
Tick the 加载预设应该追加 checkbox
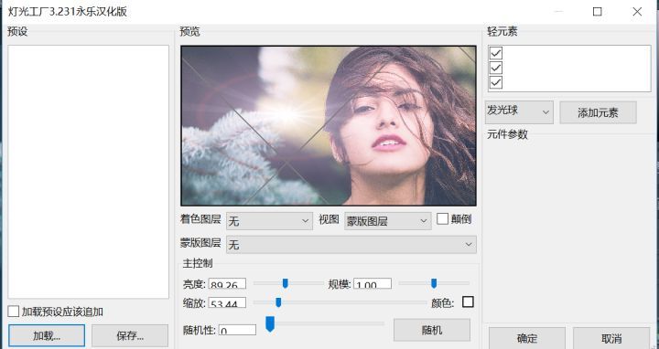coord(14,312)
